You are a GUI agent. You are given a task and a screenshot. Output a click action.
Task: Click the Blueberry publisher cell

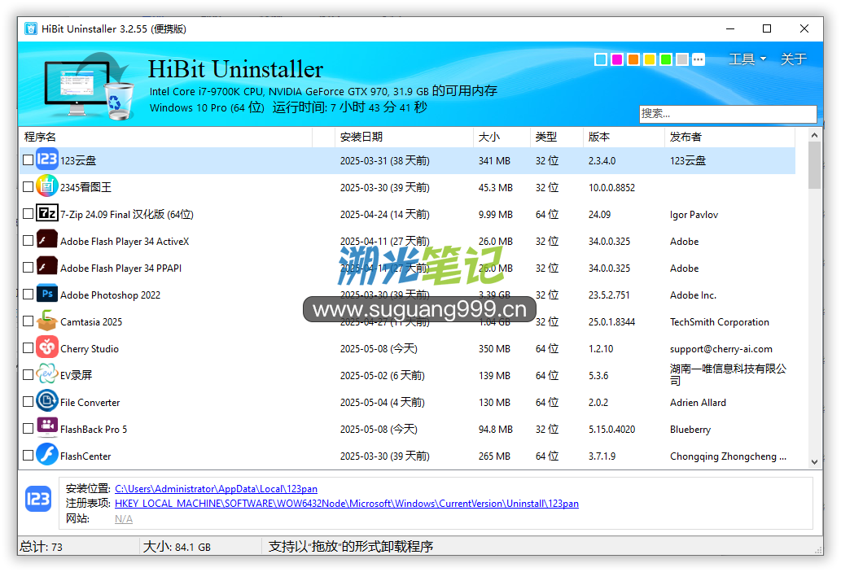[690, 430]
